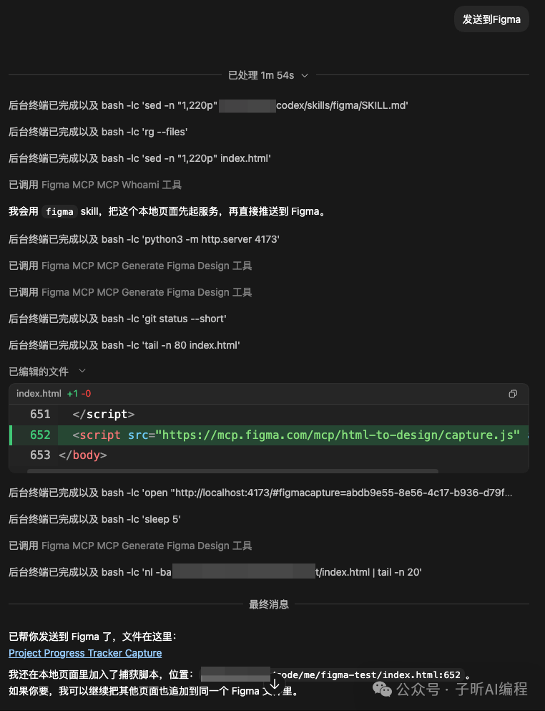Open the Figma MCP Whoami tool call entry
The height and width of the screenshot is (711, 545).
(95, 185)
